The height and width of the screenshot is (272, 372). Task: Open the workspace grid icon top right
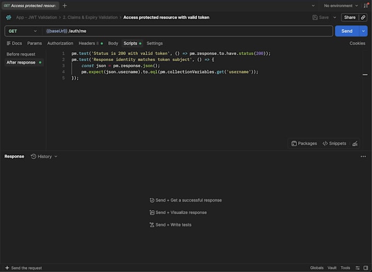tap(366, 5)
